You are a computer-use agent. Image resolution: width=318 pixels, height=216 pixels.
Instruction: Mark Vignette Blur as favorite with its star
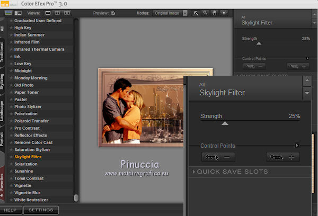(11, 192)
